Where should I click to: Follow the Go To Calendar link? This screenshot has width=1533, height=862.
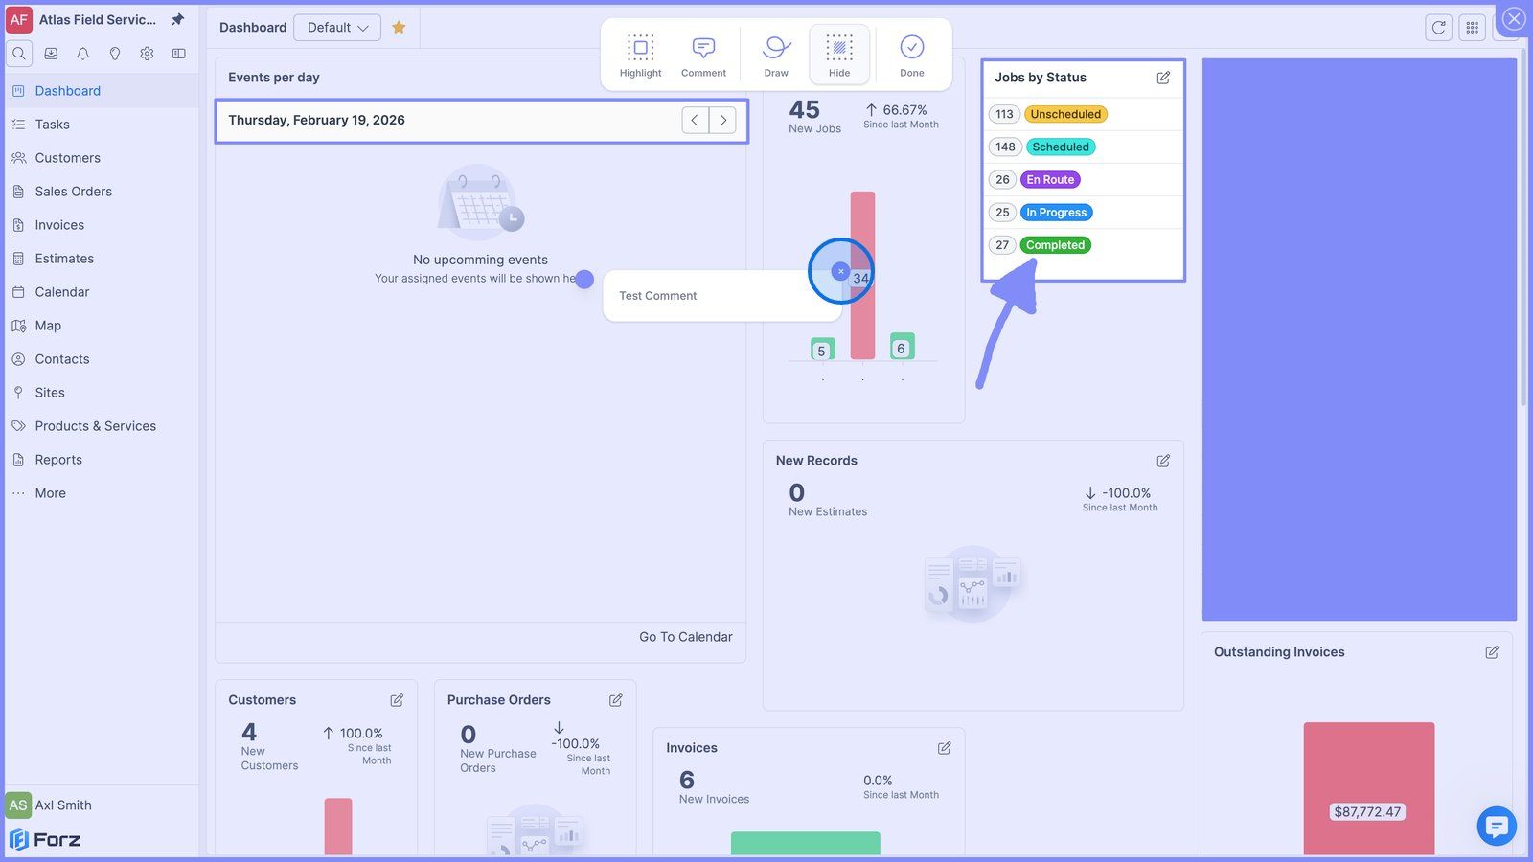686,637
